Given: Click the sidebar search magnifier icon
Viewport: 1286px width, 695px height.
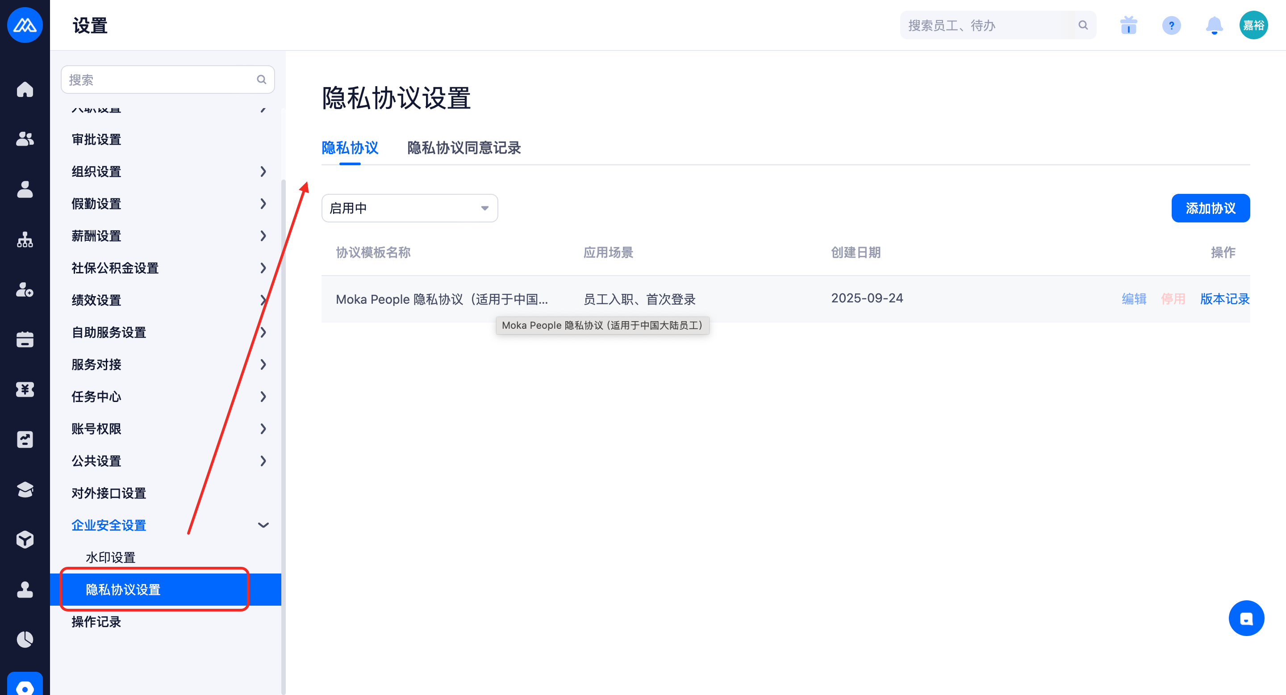Looking at the screenshot, I should click(x=262, y=80).
